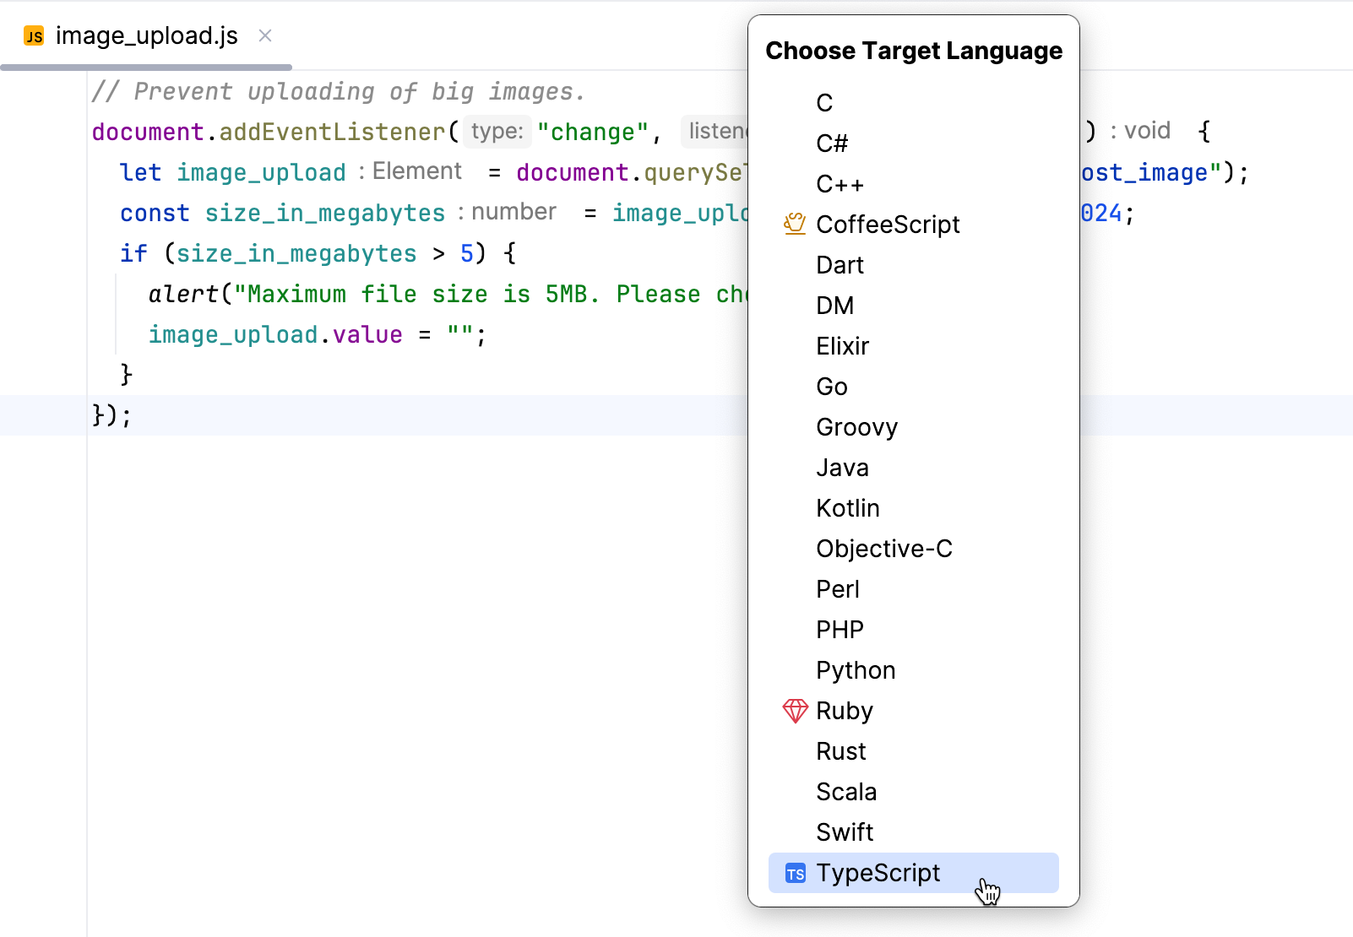Choose TypeScript as target language
The width and height of the screenshot is (1353, 937).
click(913, 873)
